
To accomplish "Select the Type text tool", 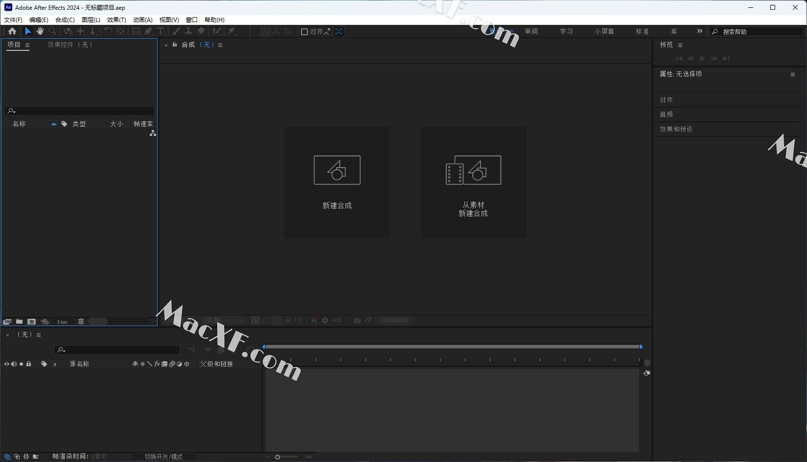I will point(161,31).
